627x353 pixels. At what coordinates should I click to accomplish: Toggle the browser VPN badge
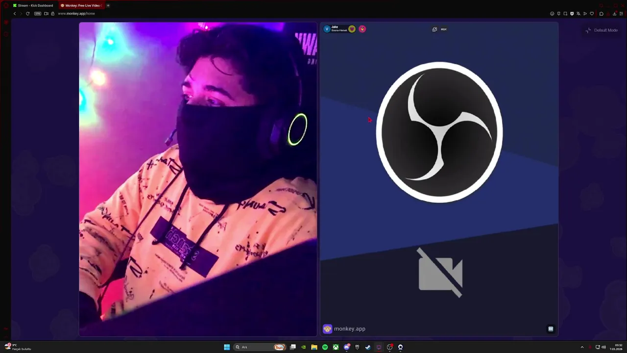38,14
